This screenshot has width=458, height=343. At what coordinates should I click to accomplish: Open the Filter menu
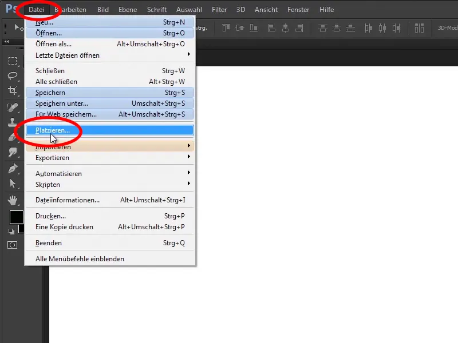click(219, 10)
